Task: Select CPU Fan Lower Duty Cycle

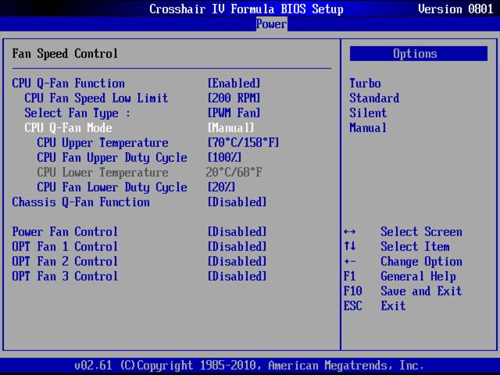Action: (x=112, y=187)
